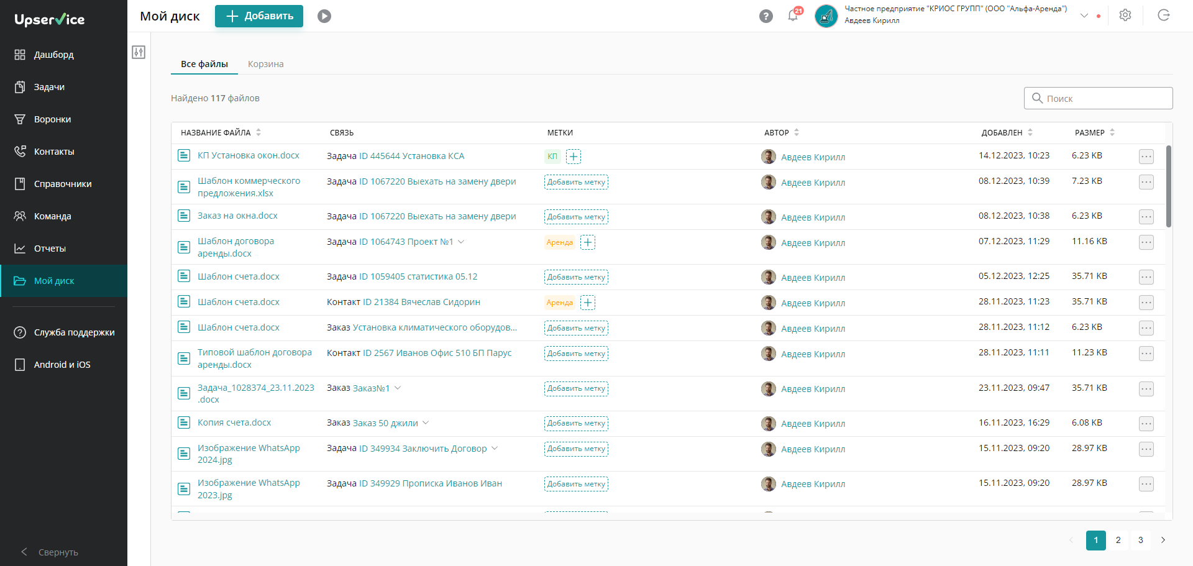Click Добавить метку for Изображение WhatsApp 2024.jpg
The image size is (1193, 566).
pos(576,449)
